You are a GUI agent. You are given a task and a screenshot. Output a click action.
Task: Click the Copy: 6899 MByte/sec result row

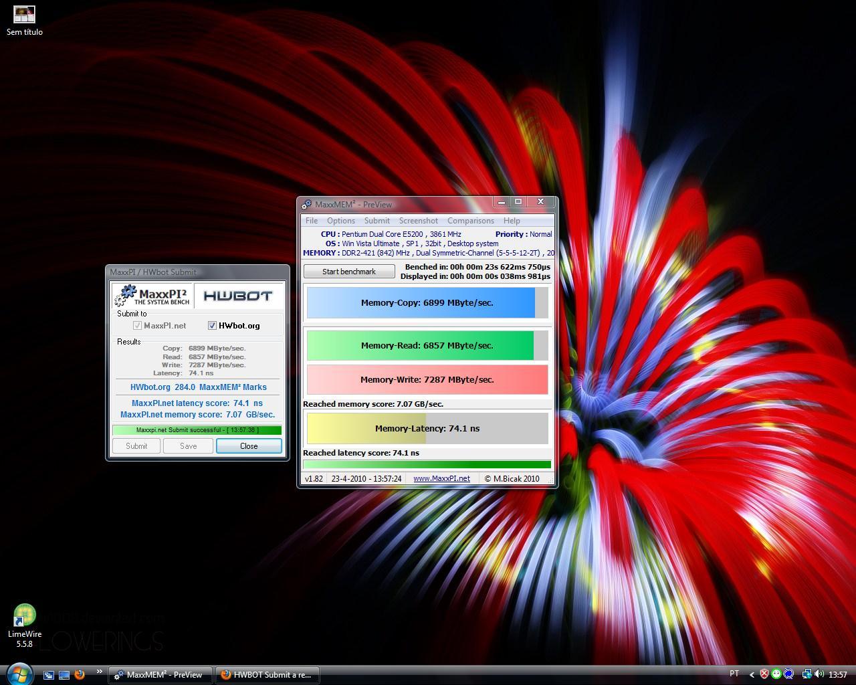pos(203,349)
